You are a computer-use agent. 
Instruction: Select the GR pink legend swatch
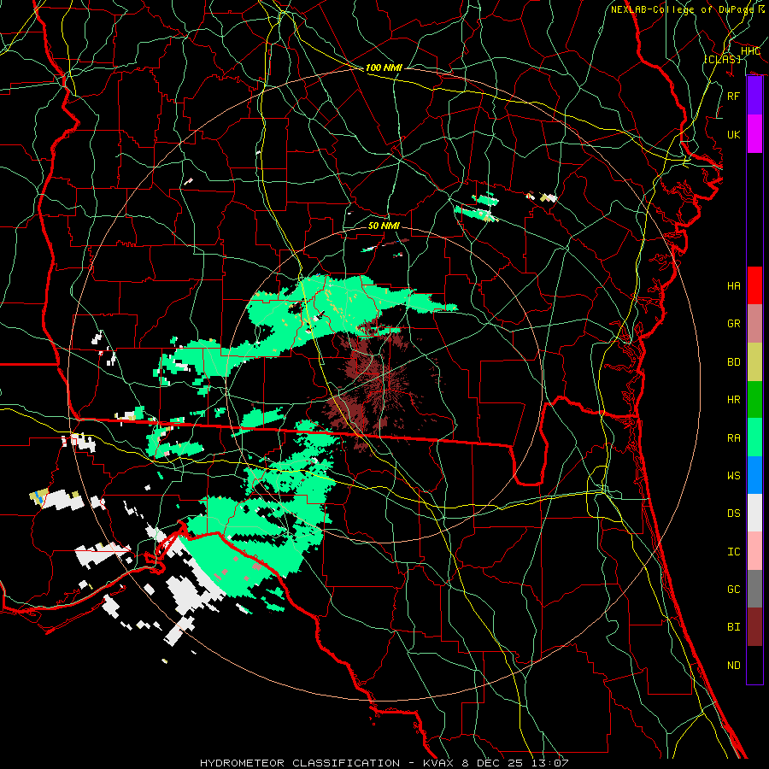754,323
